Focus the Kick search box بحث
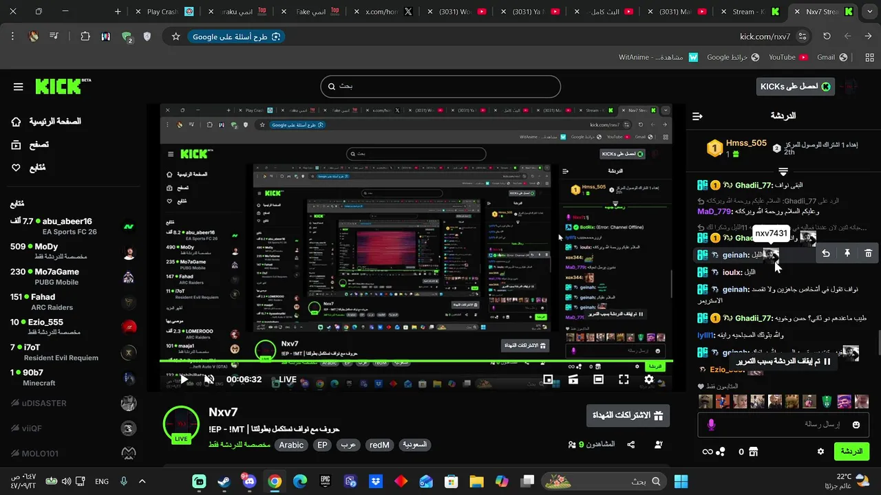 click(440, 87)
